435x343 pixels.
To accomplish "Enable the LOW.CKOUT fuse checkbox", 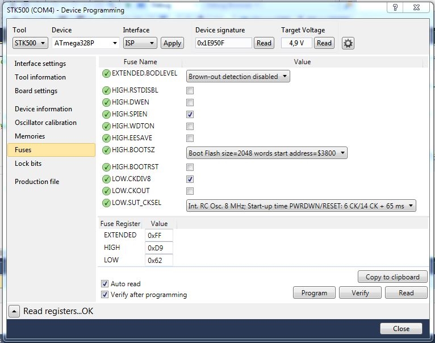I will pos(190,191).
